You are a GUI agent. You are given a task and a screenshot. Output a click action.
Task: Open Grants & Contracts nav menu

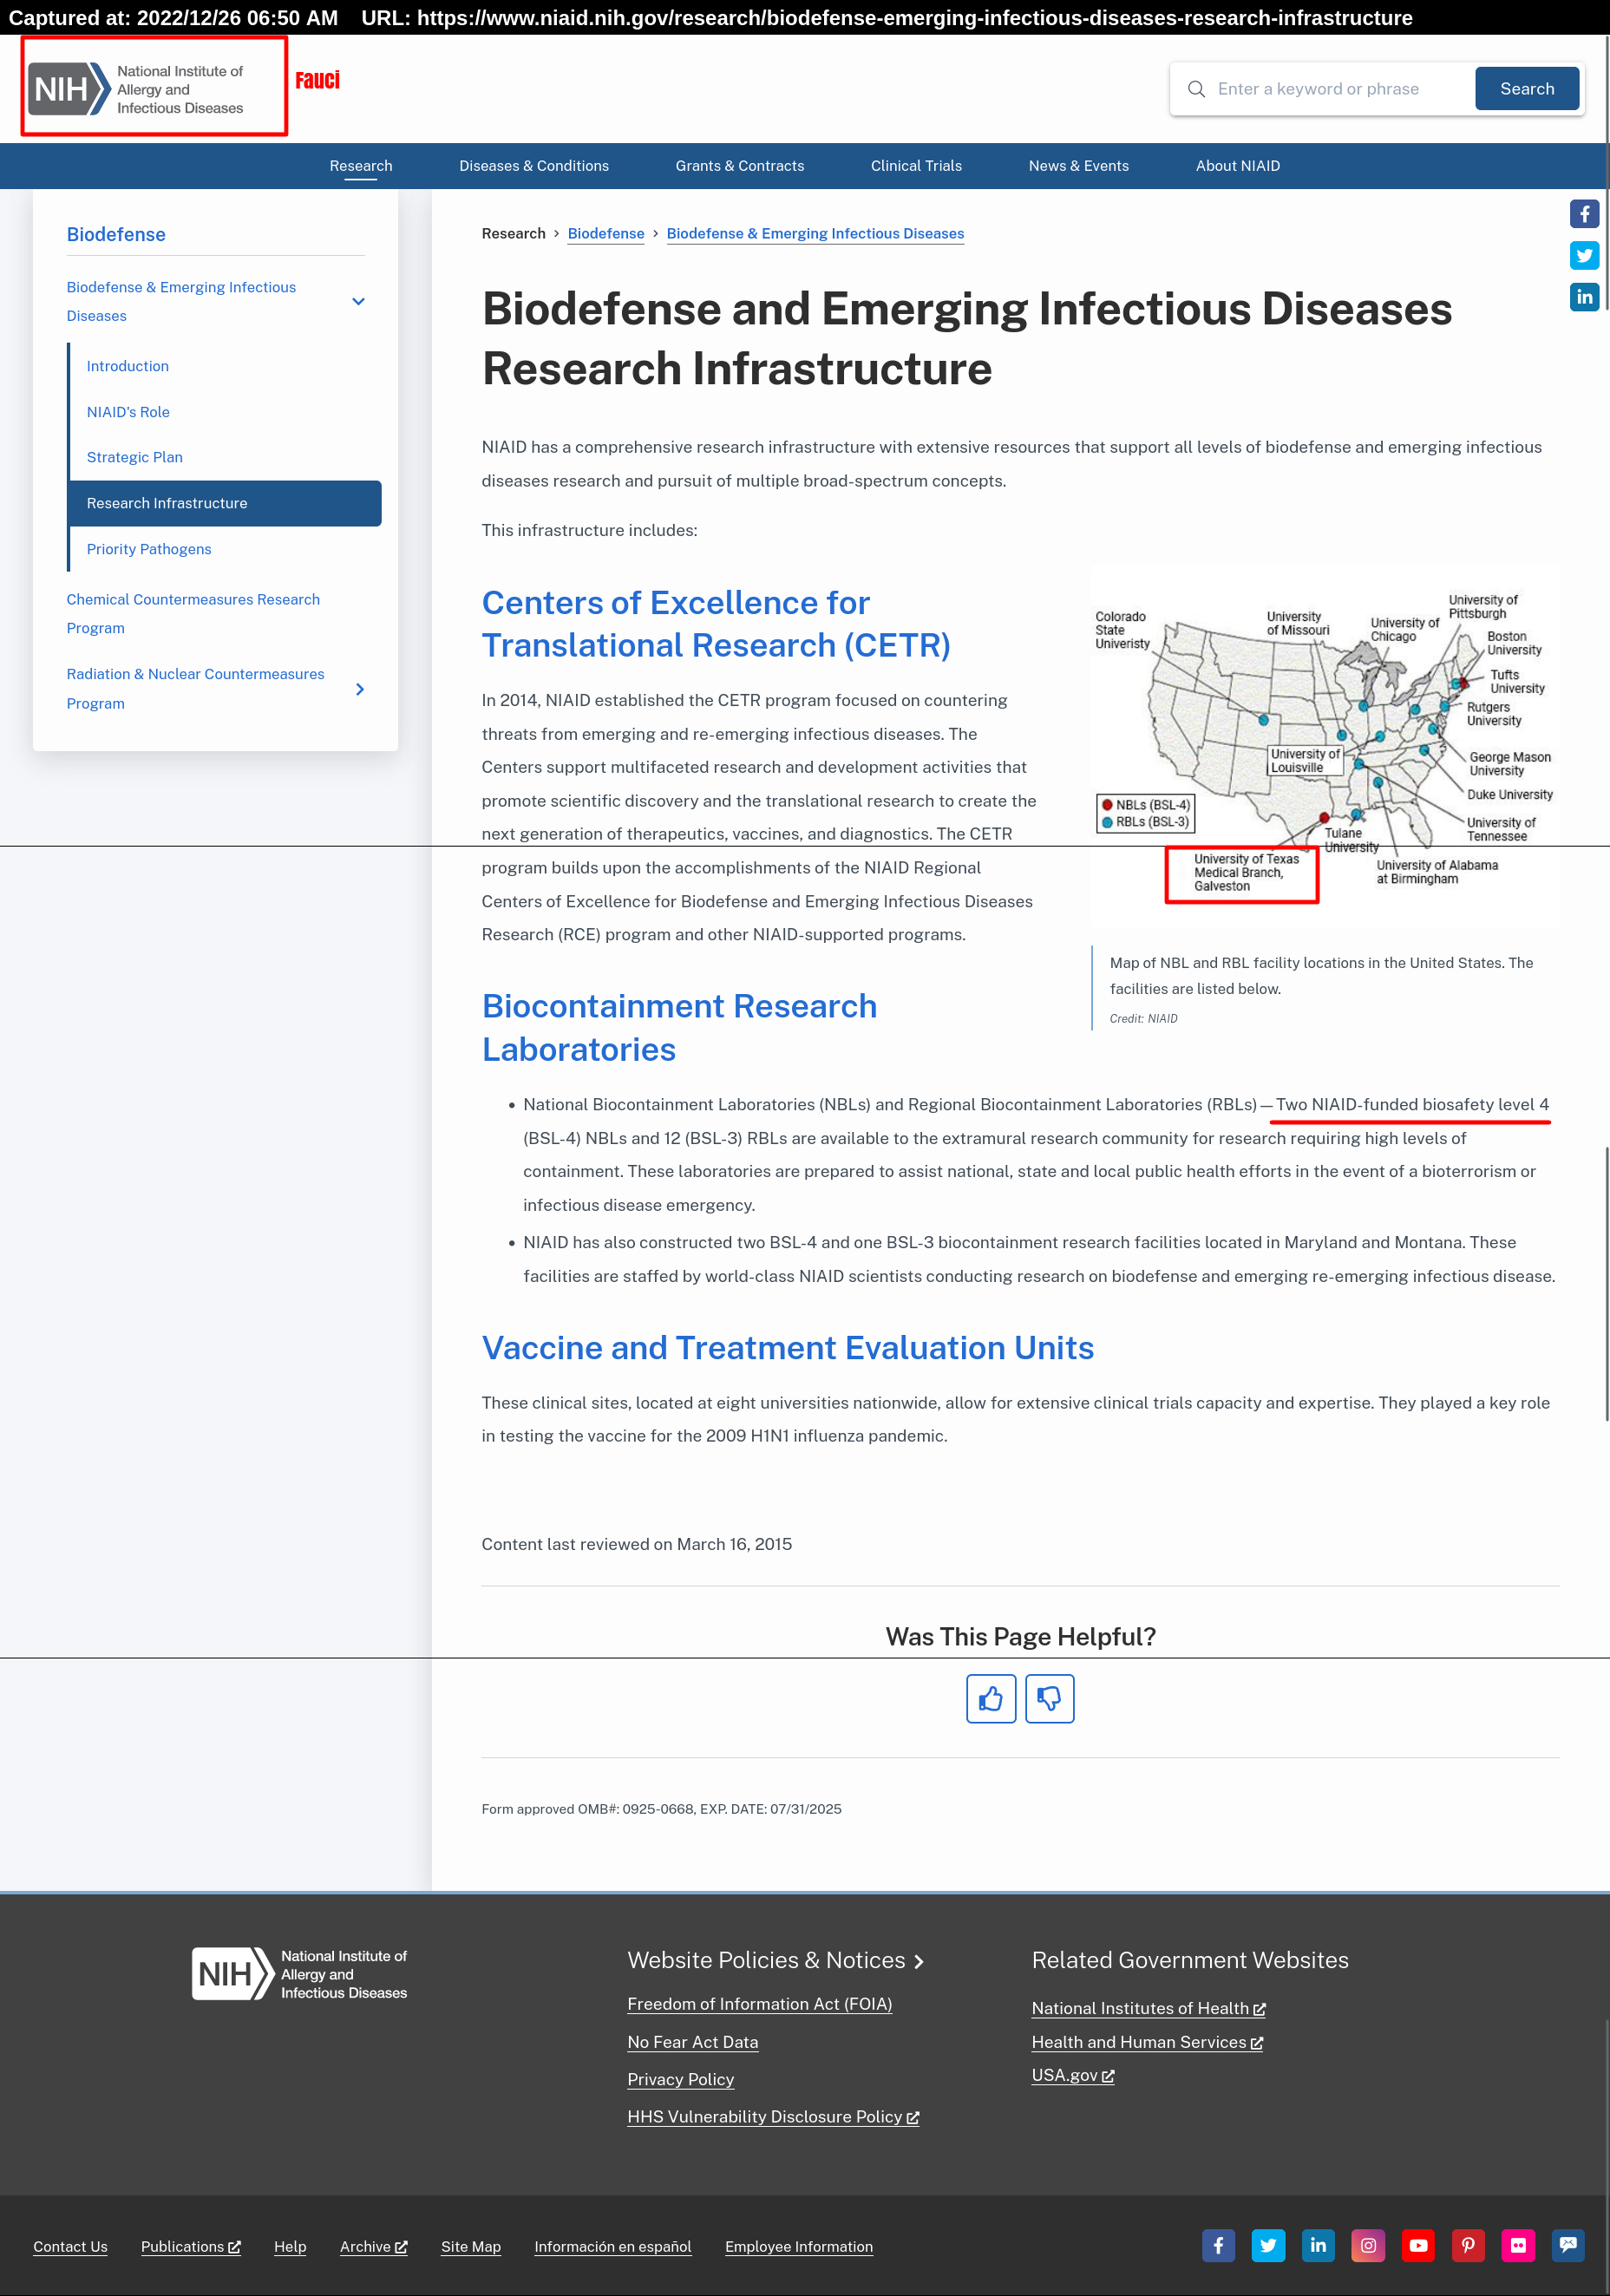740,166
